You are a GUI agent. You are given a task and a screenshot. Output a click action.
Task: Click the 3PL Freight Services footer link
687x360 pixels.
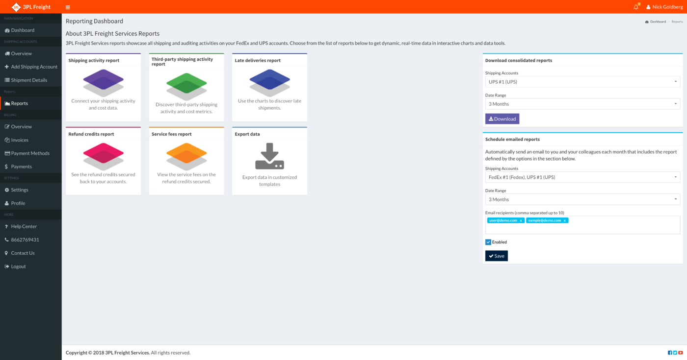click(127, 353)
